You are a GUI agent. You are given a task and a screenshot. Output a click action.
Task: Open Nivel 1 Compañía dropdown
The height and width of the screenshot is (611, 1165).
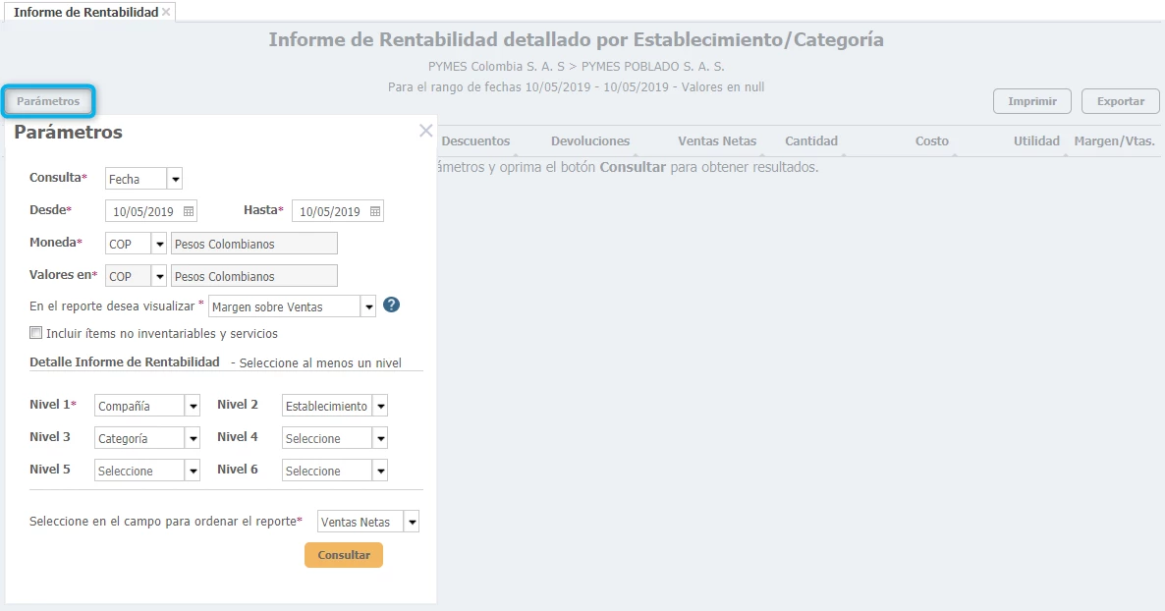[193, 406]
